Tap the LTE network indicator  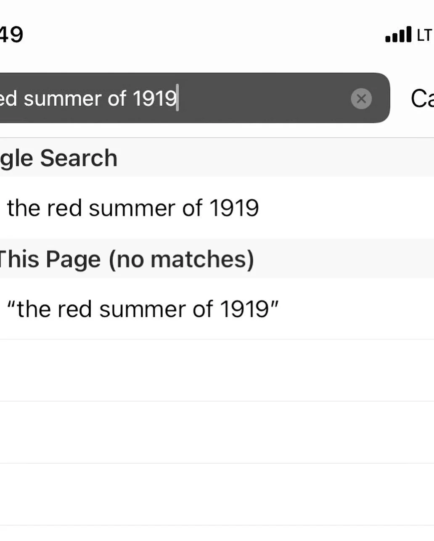424,35
